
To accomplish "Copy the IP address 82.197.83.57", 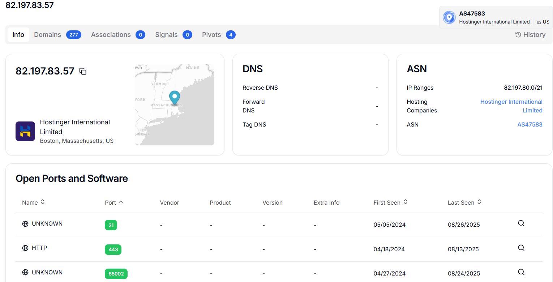I will (x=83, y=71).
